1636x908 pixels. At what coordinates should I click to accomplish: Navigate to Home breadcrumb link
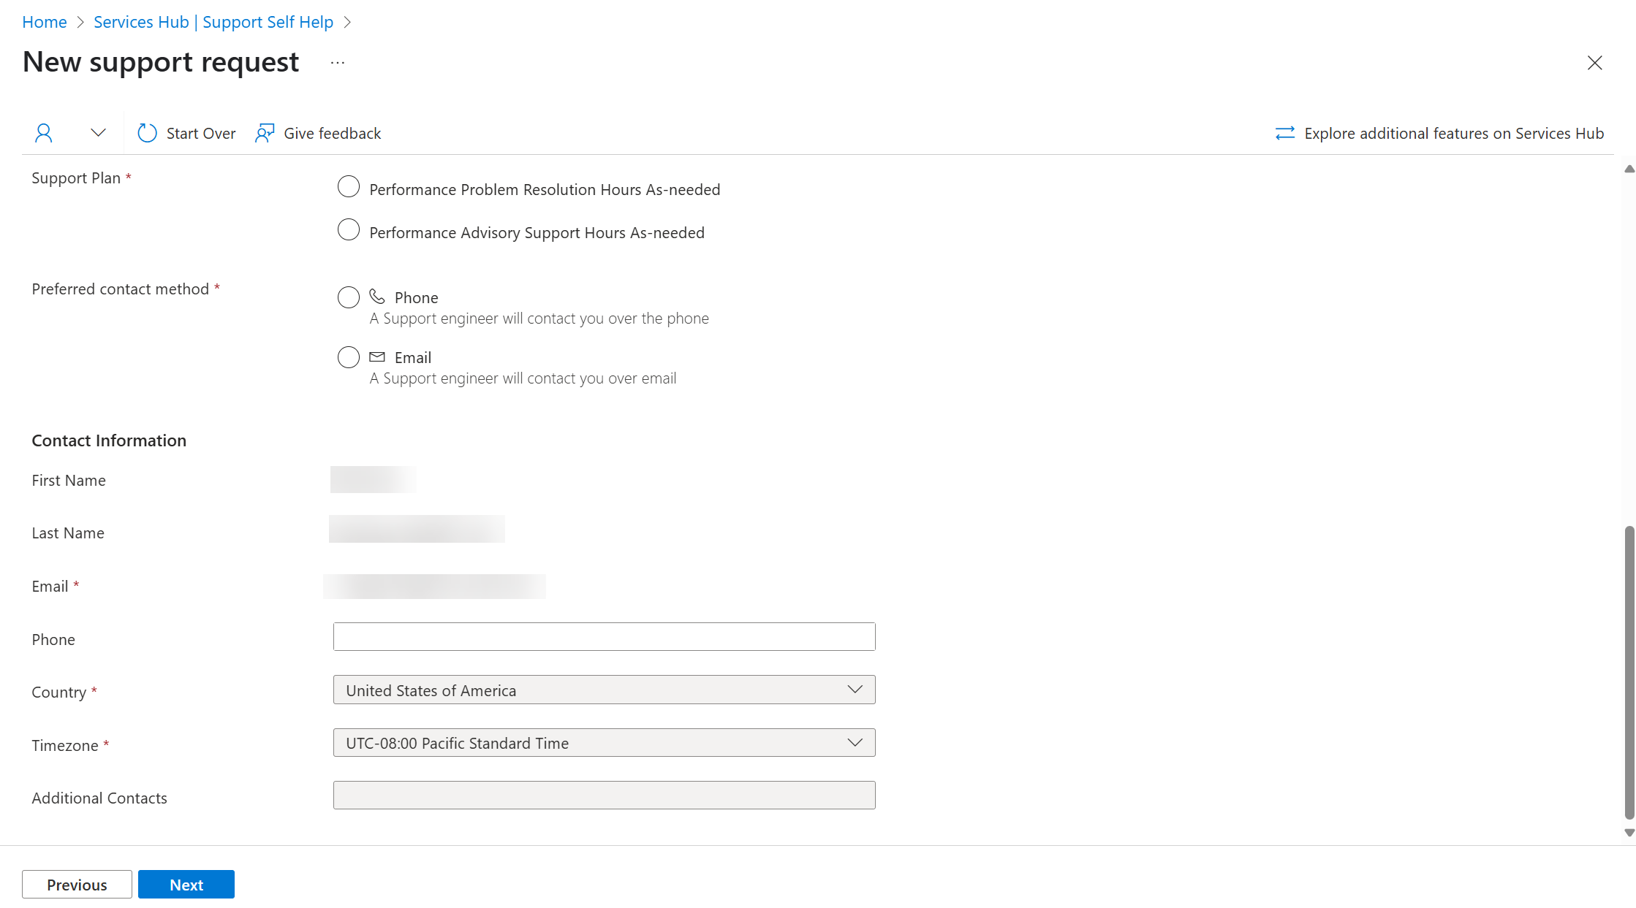(42, 20)
